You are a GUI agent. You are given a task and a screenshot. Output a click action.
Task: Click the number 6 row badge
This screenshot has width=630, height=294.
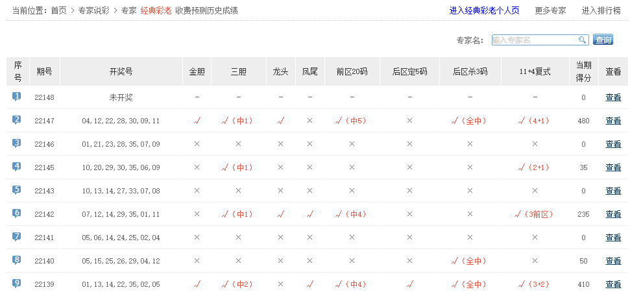click(17, 214)
